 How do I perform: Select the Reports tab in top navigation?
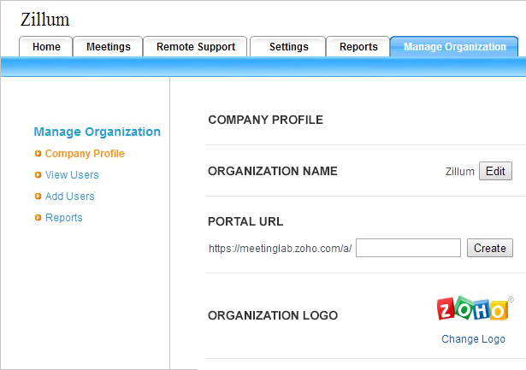[x=358, y=47]
